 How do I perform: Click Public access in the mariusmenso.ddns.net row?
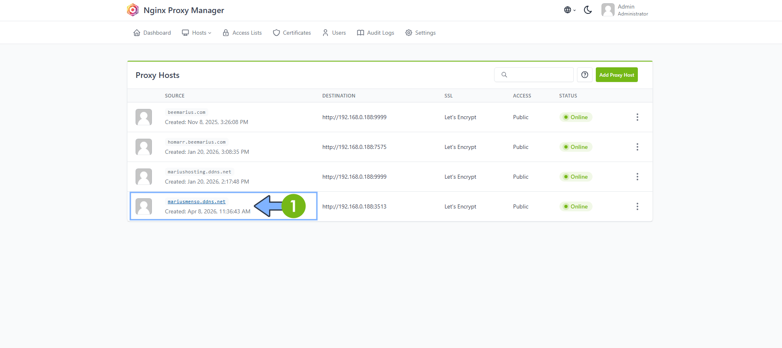(521, 206)
